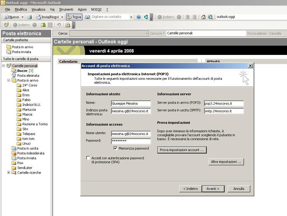Click the 'Digitare un contatto' field
Screen dimensions: 287x216
click(x=110, y=17)
